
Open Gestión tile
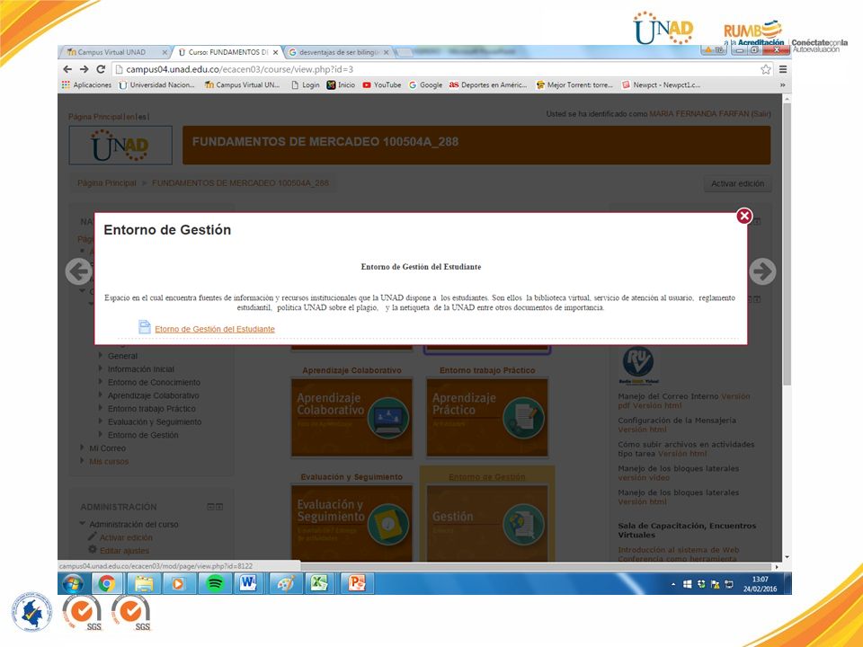pyautogui.click(x=487, y=523)
